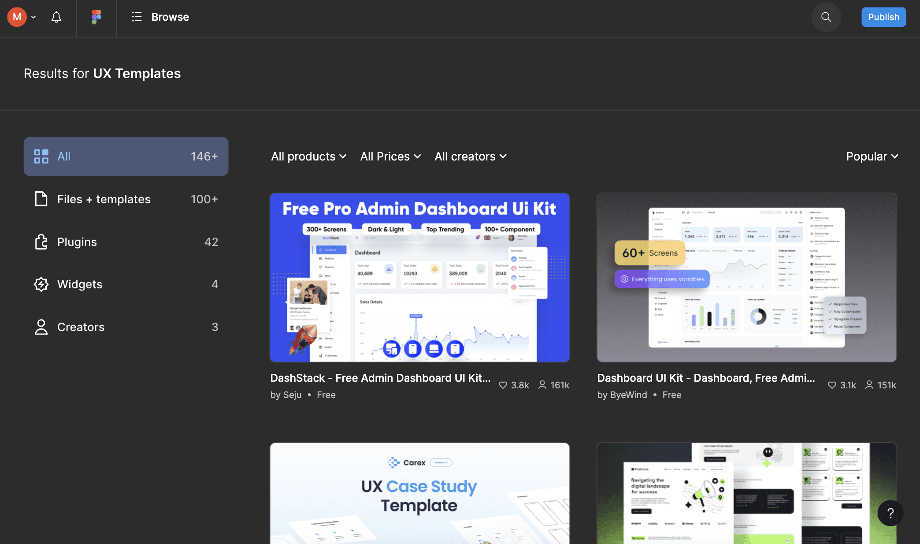Expand account menu chevron beside avatar
The image size is (920, 544).
33,17
